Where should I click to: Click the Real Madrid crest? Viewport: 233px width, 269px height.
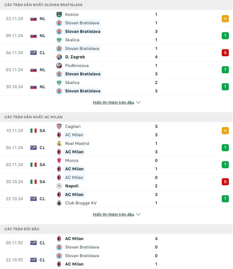tap(59, 143)
